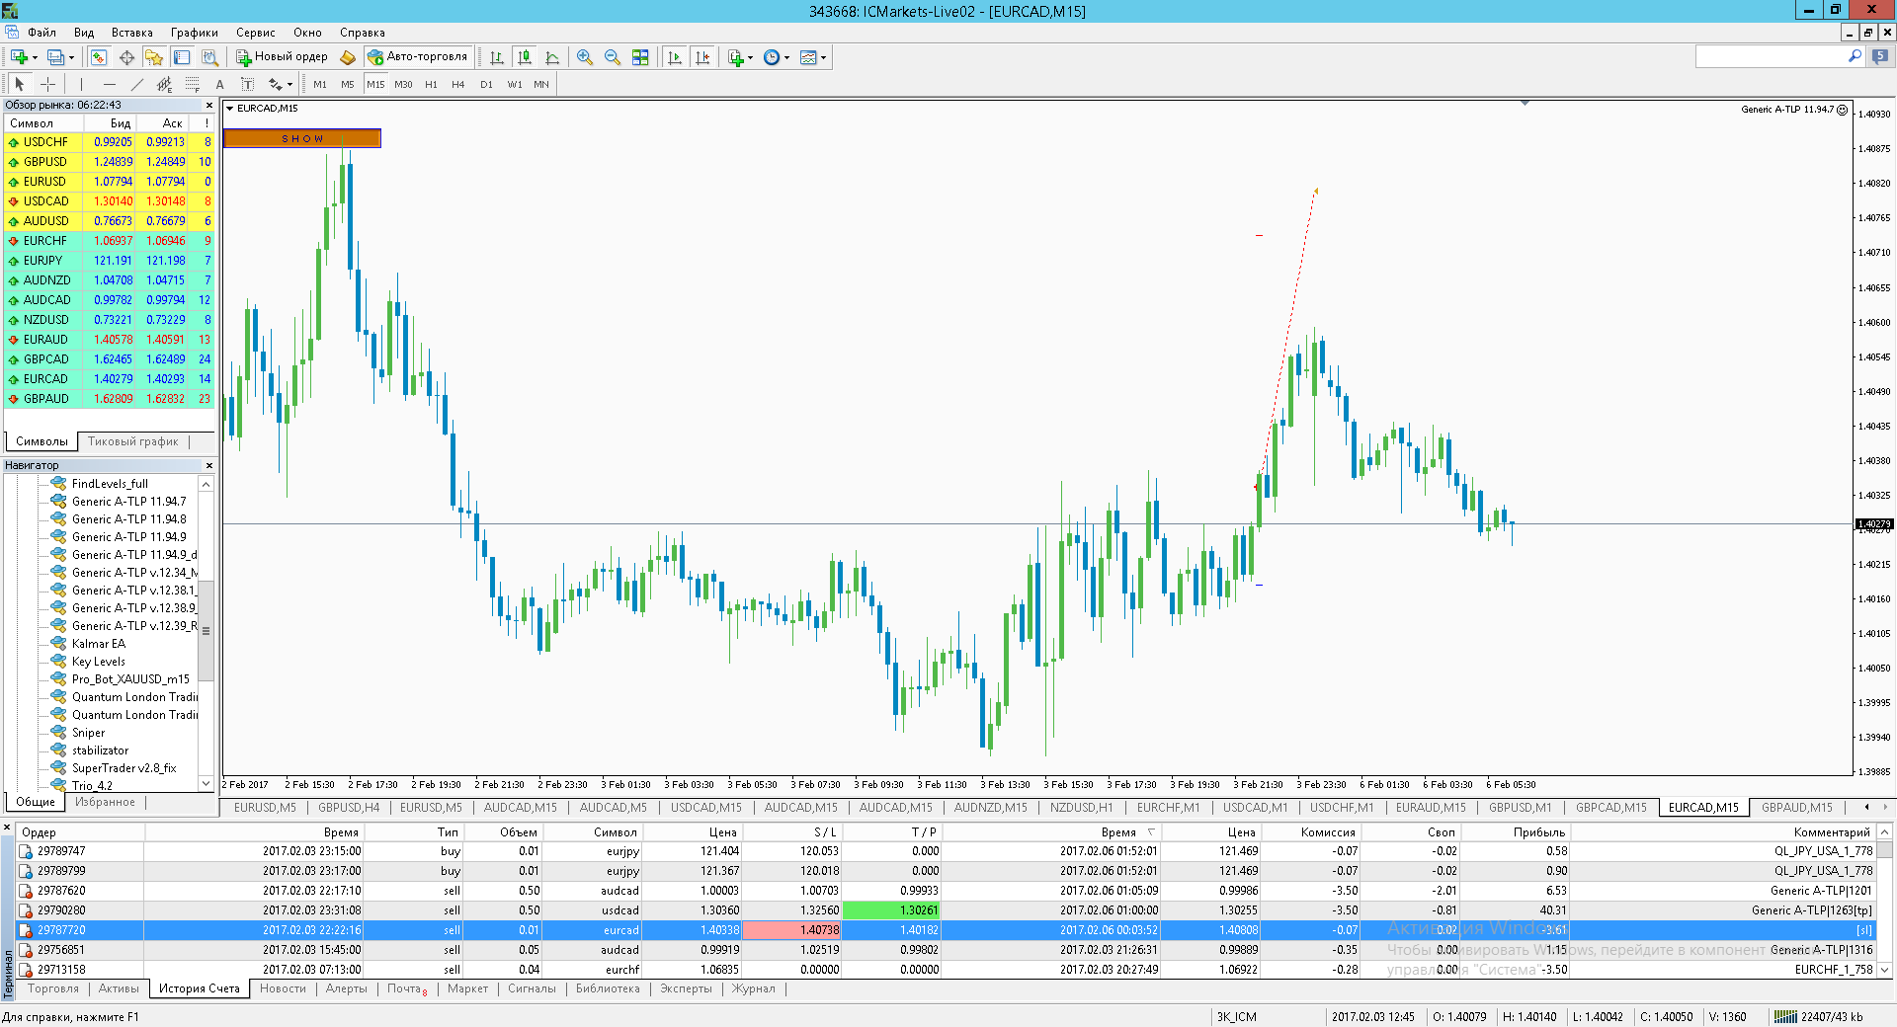Expand the Templates dropdown arrow

pyautogui.click(x=823, y=58)
